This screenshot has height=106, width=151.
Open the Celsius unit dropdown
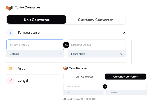tap(35, 54)
